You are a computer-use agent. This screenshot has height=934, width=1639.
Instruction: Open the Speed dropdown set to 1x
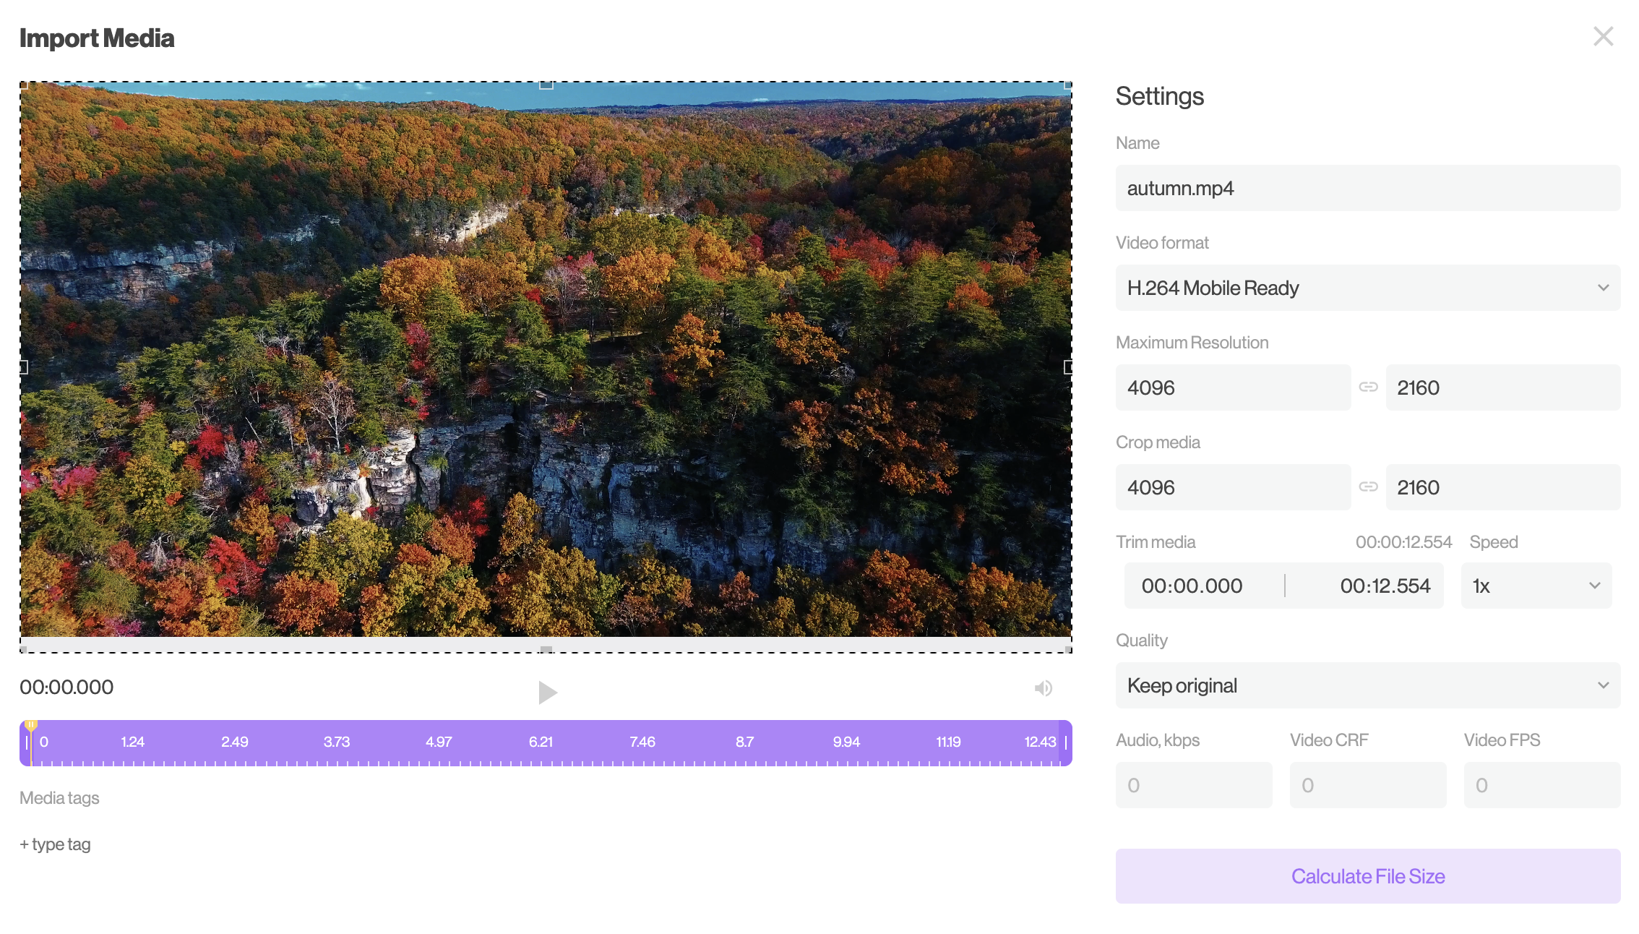[1536, 586]
